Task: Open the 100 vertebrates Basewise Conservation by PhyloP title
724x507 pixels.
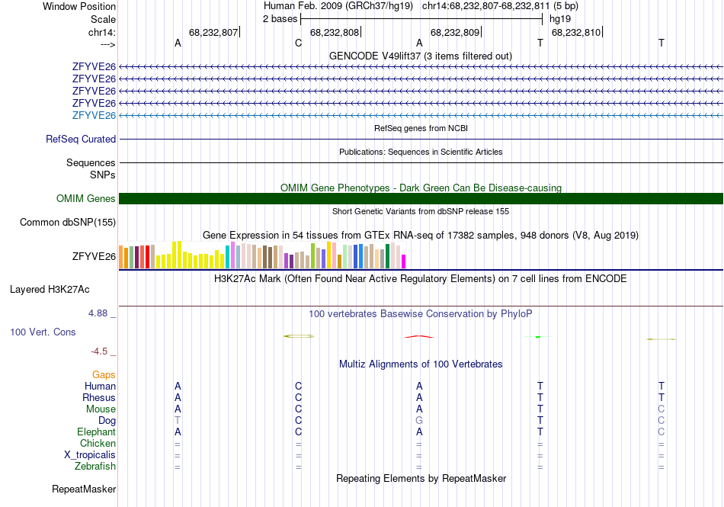Action: pyautogui.click(x=420, y=314)
